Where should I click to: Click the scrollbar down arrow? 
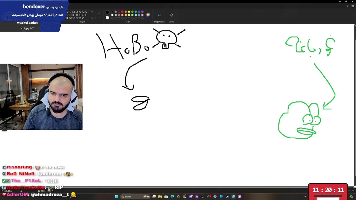click(355, 185)
